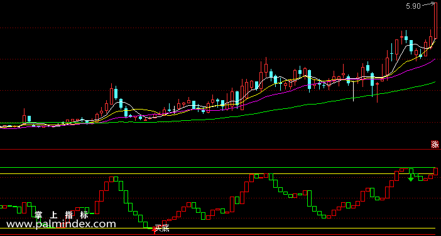
Task: Click the 掌上指标 watermark text
Action: pyautogui.click(x=62, y=215)
